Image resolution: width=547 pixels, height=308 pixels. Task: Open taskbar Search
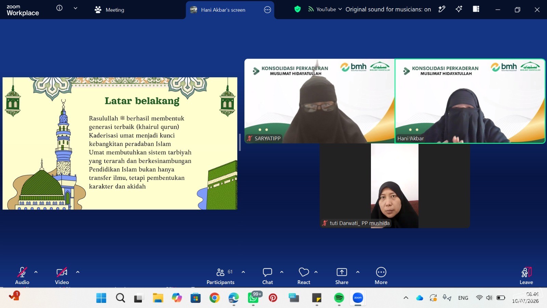click(120, 298)
